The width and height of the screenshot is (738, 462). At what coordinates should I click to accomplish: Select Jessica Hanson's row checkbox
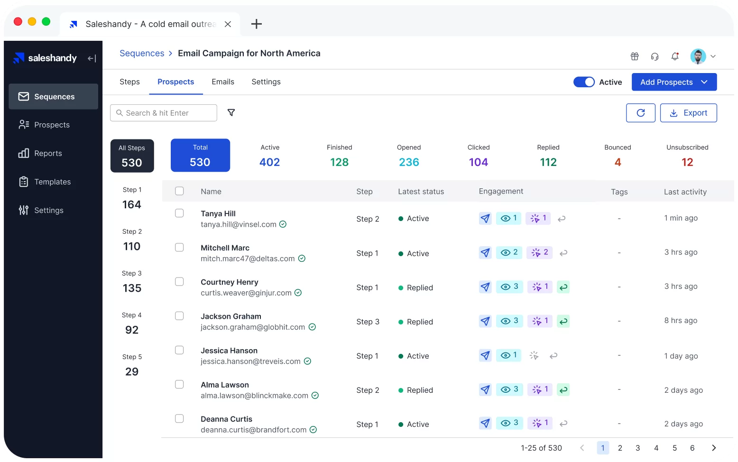(179, 350)
